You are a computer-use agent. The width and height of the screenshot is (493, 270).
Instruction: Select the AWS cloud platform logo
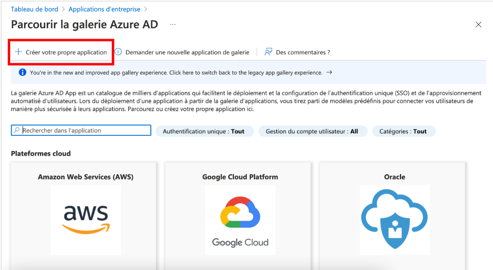85,219
